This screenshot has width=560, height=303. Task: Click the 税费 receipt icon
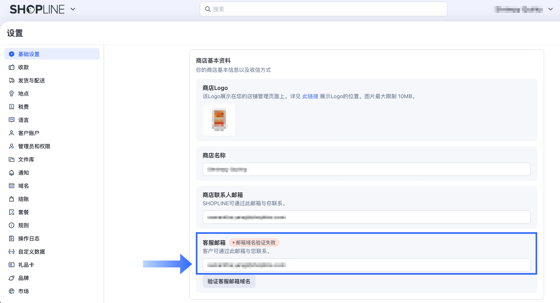(12, 107)
